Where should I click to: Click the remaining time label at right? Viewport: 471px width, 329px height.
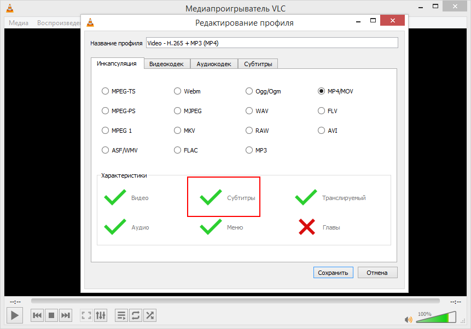point(455,302)
